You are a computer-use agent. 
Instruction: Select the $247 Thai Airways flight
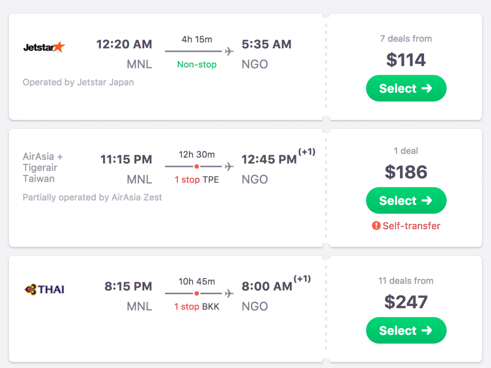point(406,330)
